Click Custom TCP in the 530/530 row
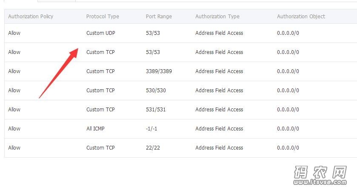Image resolution: width=357 pixels, height=187 pixels. pos(100,91)
